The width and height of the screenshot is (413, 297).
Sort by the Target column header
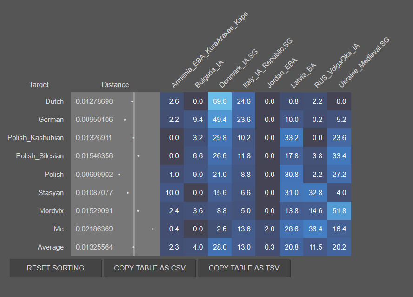coord(39,85)
